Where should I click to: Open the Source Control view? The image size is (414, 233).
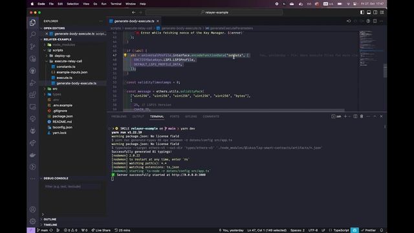click(33, 47)
